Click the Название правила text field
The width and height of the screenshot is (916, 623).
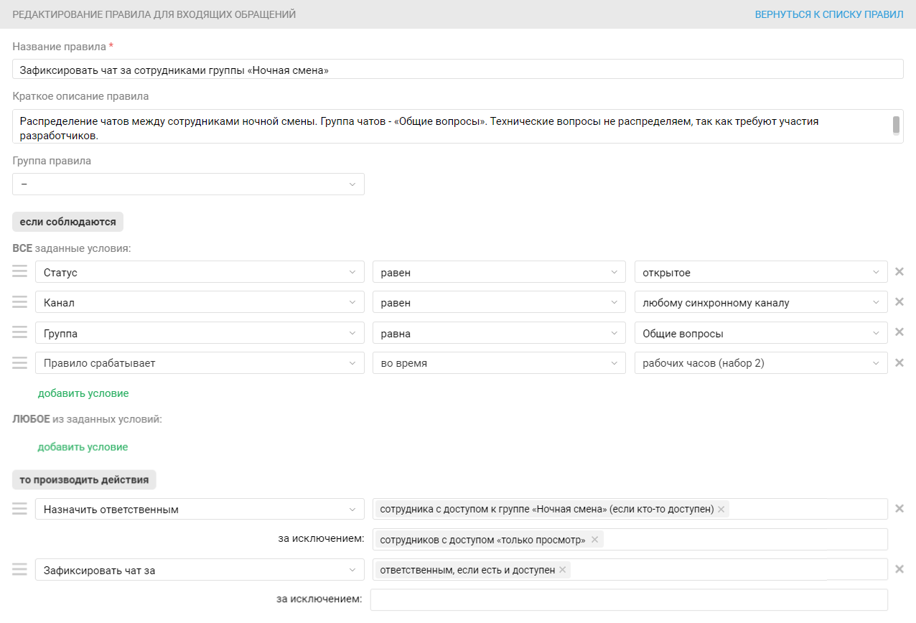click(457, 70)
